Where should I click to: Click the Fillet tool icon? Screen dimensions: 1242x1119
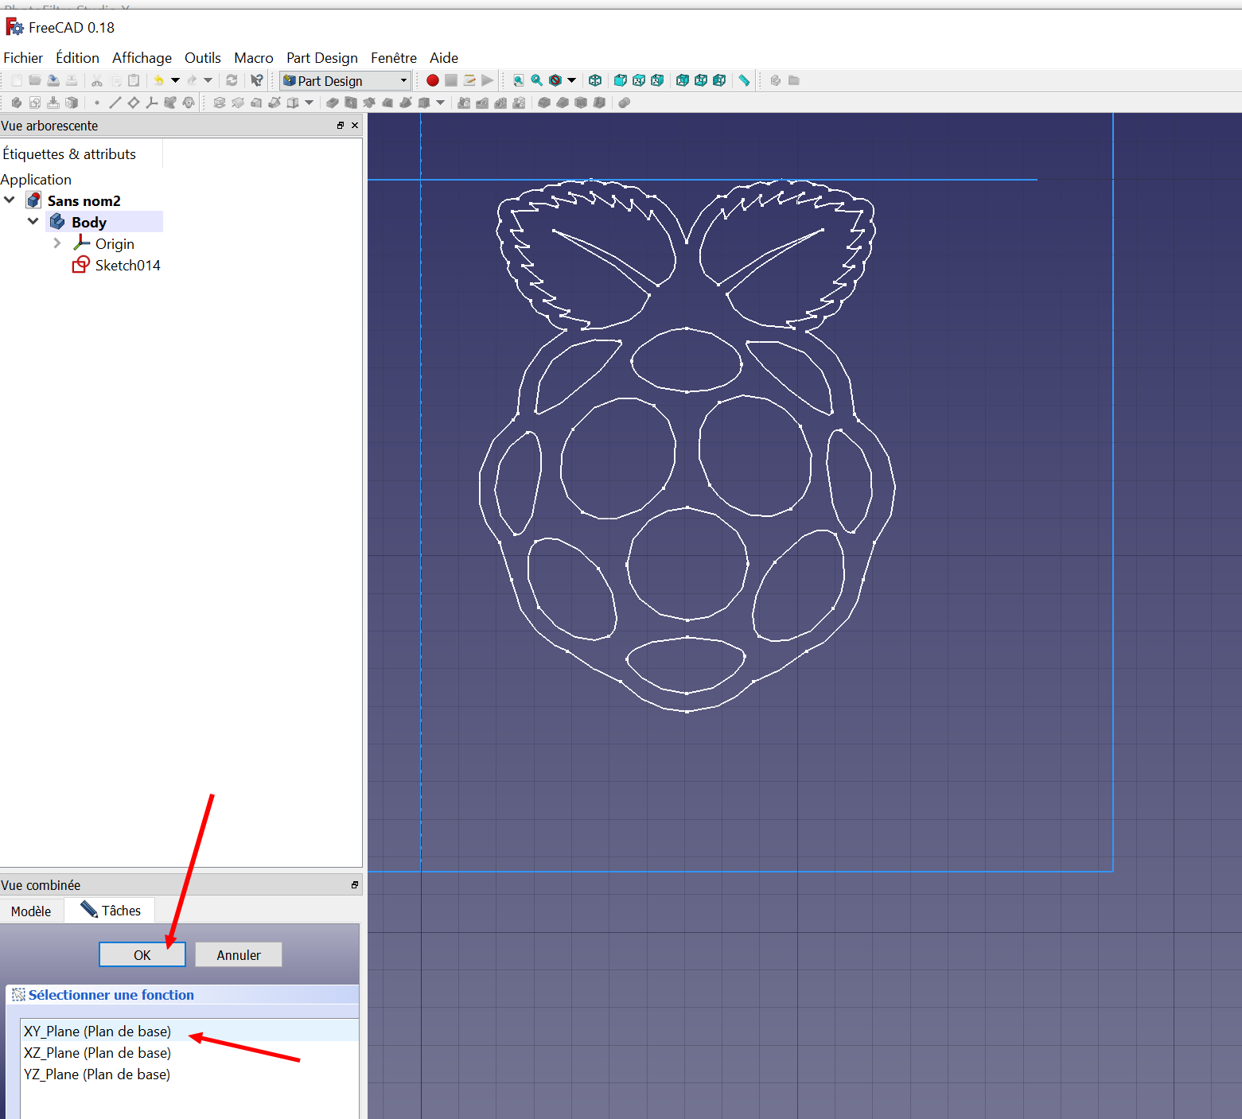point(544,103)
